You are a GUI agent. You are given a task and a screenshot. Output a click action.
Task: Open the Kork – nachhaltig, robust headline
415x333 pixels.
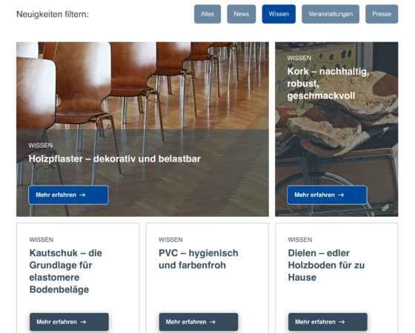tap(328, 84)
